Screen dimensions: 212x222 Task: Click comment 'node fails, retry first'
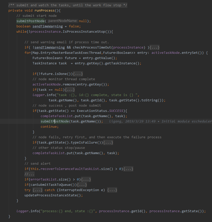(97, 137)
